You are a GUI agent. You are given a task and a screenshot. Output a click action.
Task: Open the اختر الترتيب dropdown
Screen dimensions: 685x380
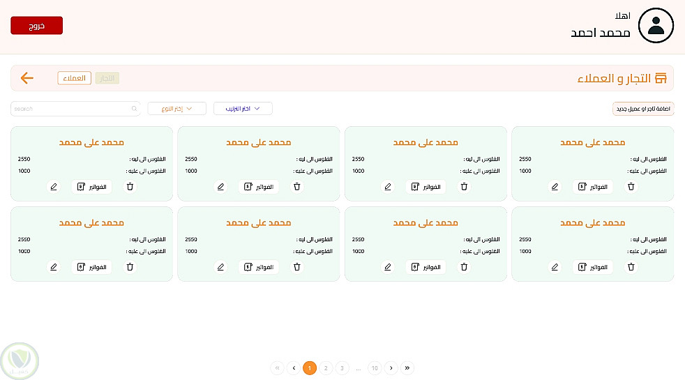click(243, 109)
